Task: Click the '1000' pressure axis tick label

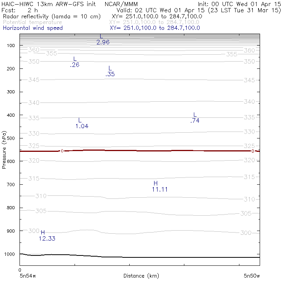Action: coord(10,254)
